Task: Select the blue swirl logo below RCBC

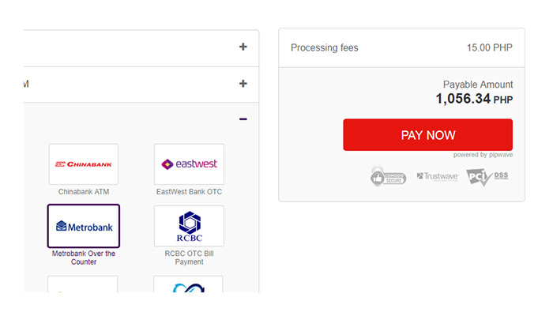Action: click(x=189, y=285)
